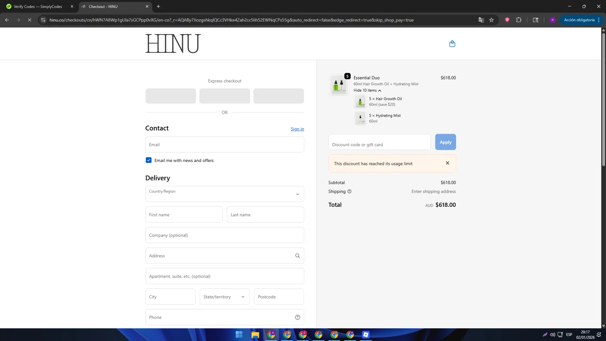Image resolution: width=606 pixels, height=341 pixels.
Task: Click the Hydrating Mist thumbnail
Action: coord(360,118)
